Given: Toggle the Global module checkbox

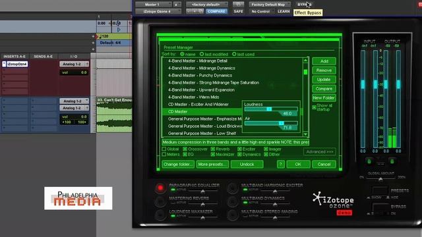Looking at the screenshot, I should 164,149.
